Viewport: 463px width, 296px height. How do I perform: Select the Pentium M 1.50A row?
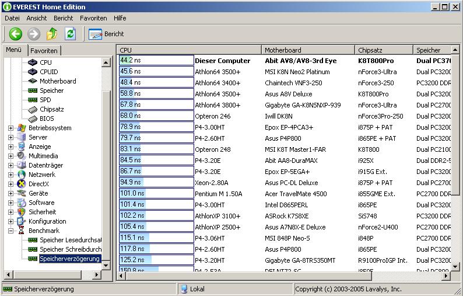[x=285, y=194]
